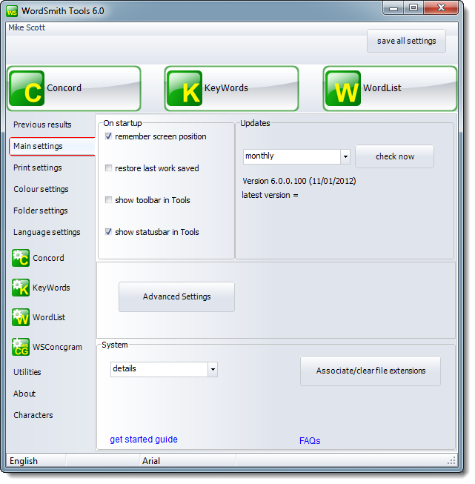
Task: Enable show toolbar in Tools
Action: (109, 200)
